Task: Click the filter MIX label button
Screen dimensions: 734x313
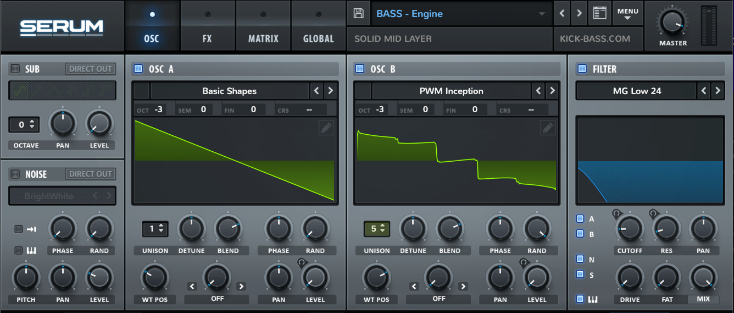Action: pyautogui.click(x=703, y=299)
